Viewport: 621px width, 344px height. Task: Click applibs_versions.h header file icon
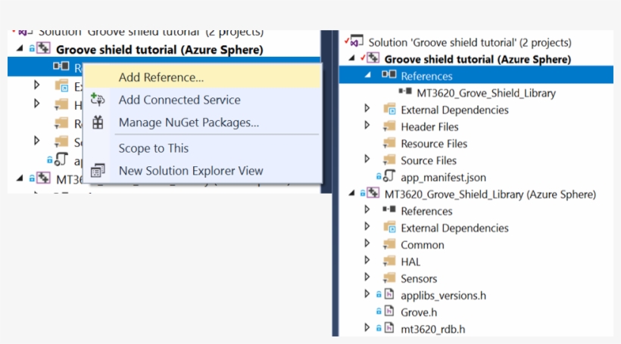coord(389,294)
